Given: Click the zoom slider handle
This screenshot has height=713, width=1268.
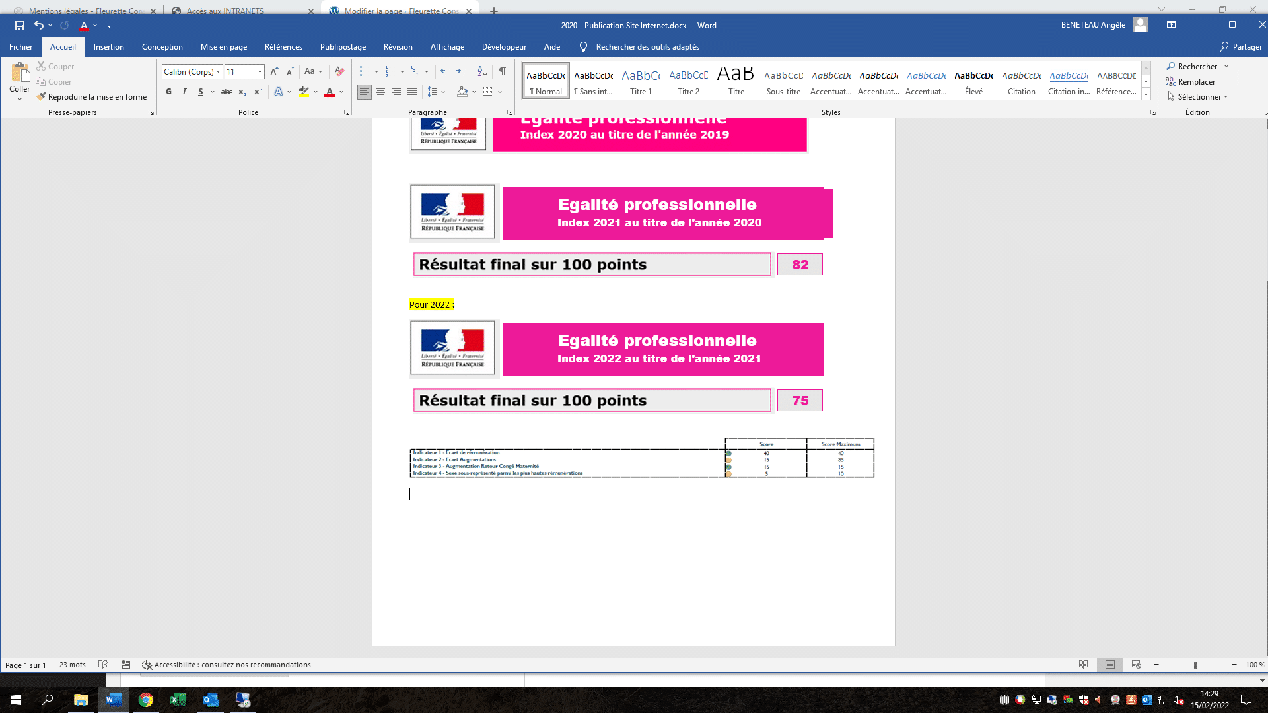Looking at the screenshot, I should [x=1195, y=665].
